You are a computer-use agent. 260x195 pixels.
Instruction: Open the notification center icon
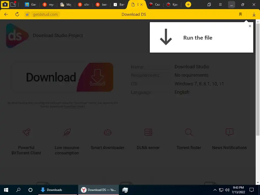tap(252, 190)
